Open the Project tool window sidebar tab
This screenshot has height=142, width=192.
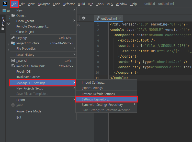pos(3,24)
